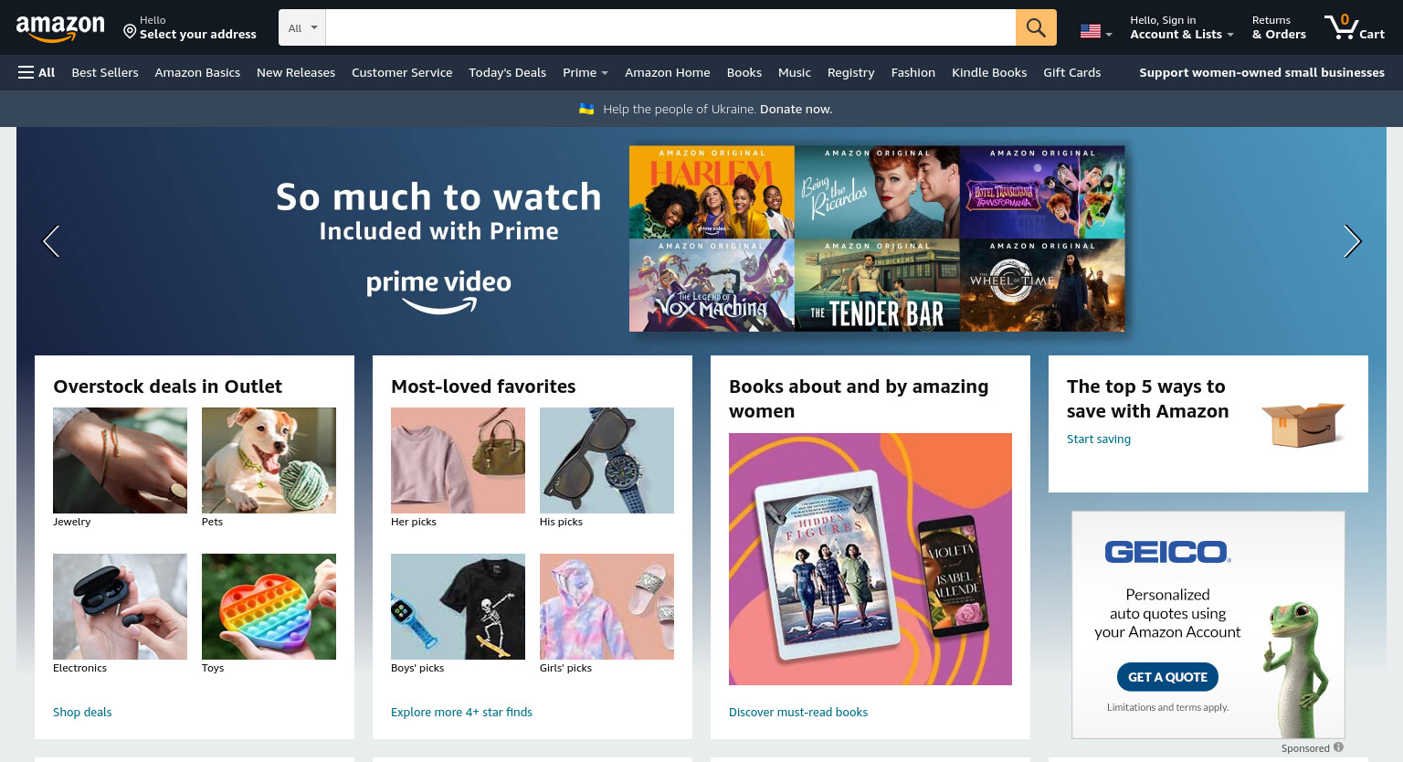1403x762 pixels.
Task: Show next banner slide arrow
Action: pyautogui.click(x=1352, y=241)
